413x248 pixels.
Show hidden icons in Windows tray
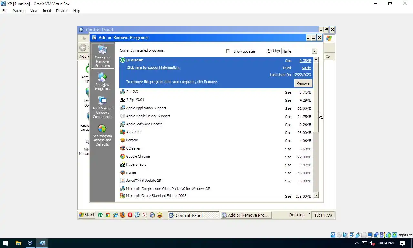coord(357,243)
